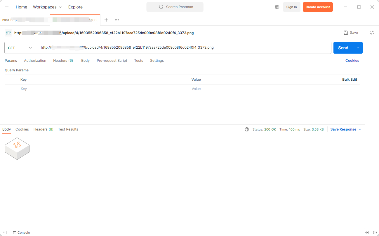Click the empty Key parameter cell
This screenshot has height=236, width=379.
click(x=103, y=89)
